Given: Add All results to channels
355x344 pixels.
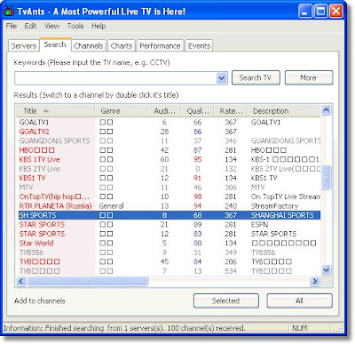Looking at the screenshot, I should click(299, 300).
